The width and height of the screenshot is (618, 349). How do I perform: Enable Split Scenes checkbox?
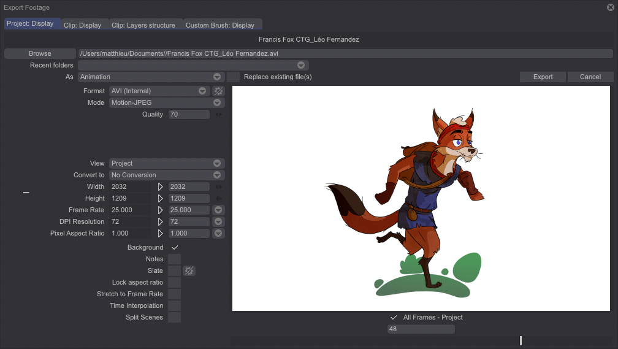pos(175,318)
